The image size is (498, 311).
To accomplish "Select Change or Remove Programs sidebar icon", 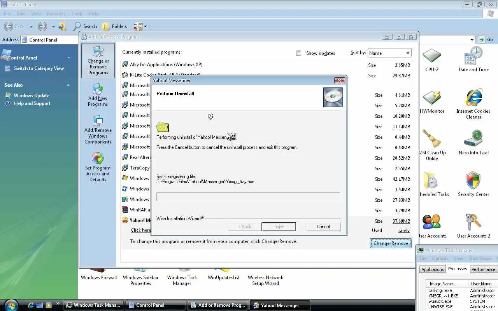I will [98, 61].
